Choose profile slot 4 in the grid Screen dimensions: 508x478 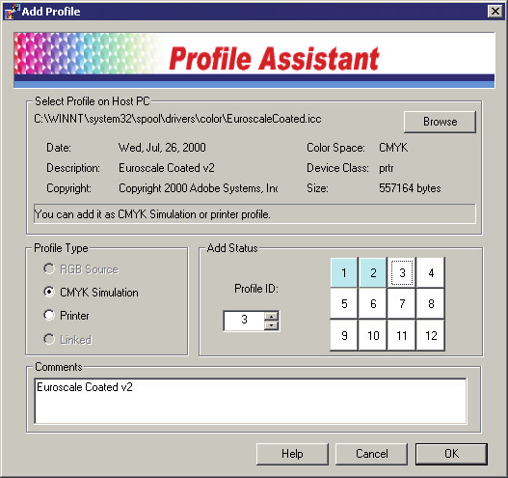[x=431, y=272]
